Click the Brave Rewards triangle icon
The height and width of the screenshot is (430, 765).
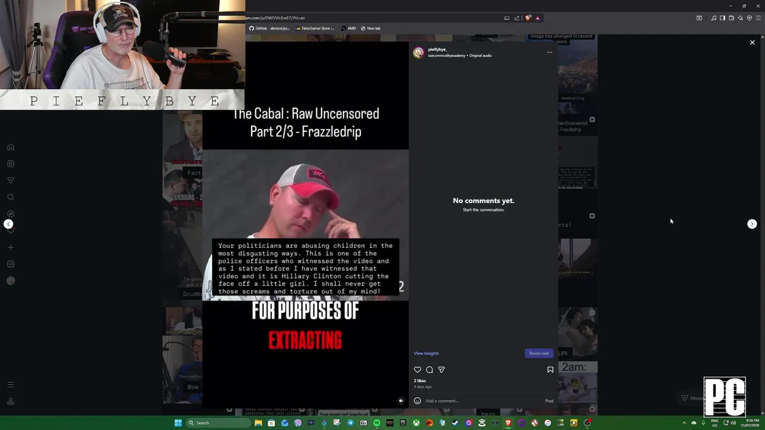click(x=538, y=18)
